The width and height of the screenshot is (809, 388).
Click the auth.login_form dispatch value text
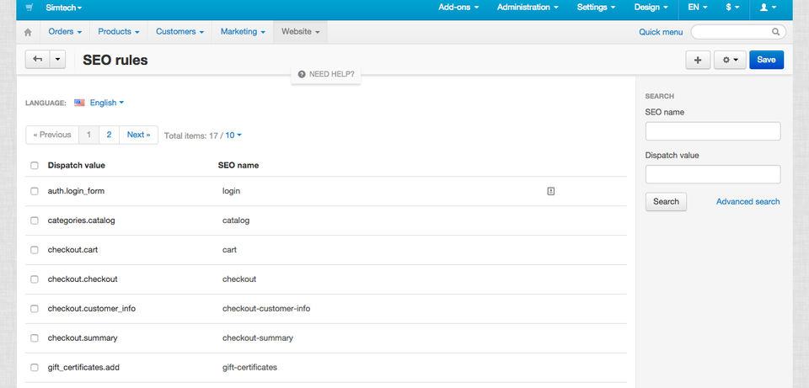point(77,191)
